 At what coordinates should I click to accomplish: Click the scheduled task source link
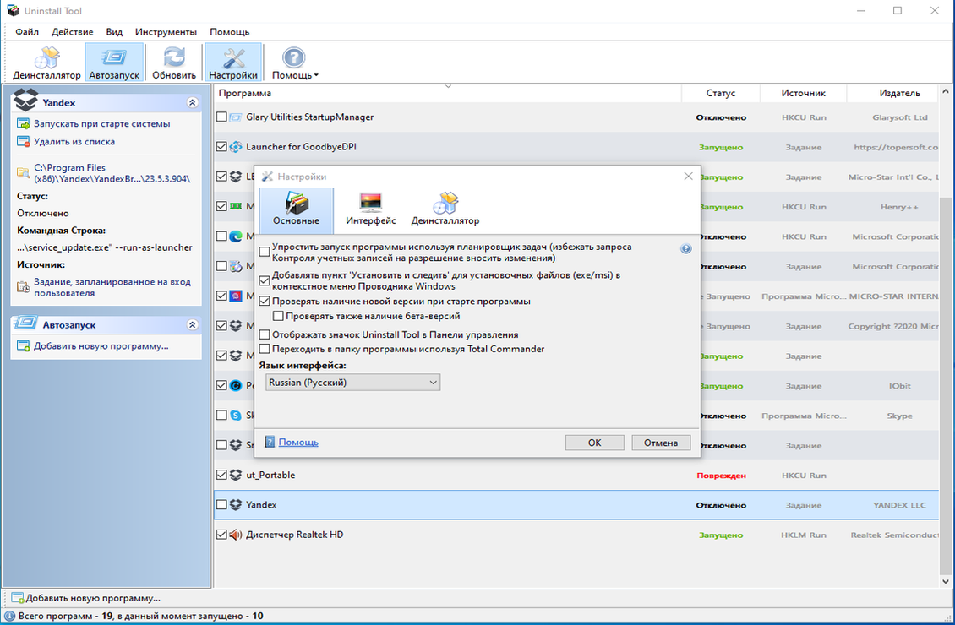pos(112,287)
